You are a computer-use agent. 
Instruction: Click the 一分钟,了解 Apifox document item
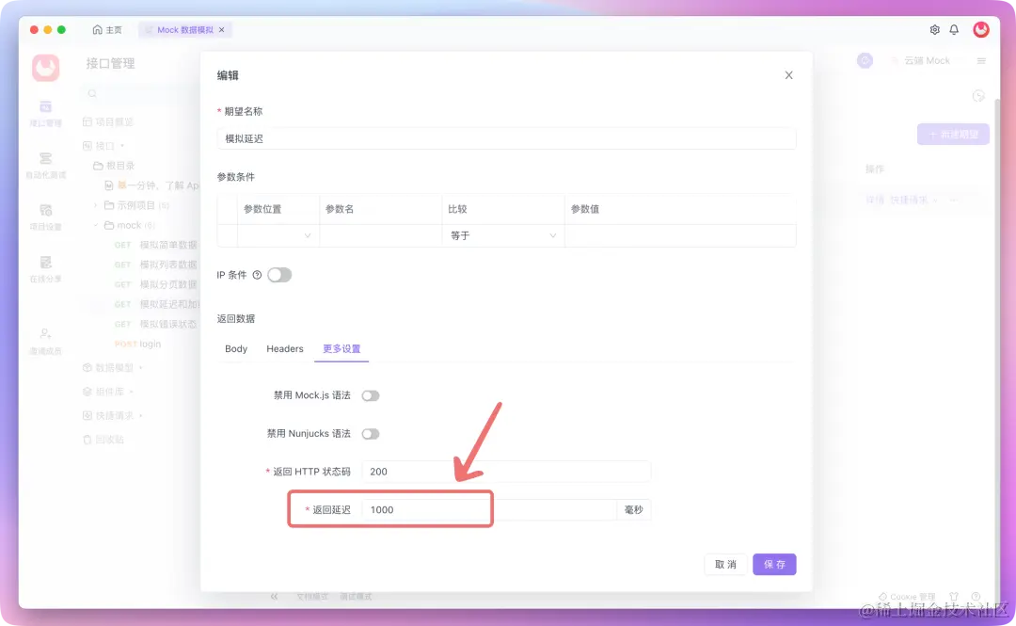pos(151,185)
